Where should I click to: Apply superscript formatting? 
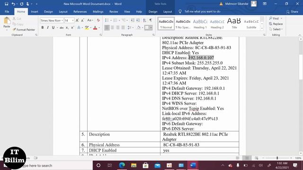click(x=72, y=28)
